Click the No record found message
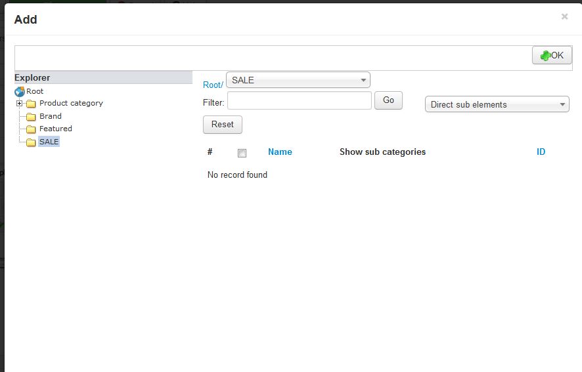This screenshot has width=582, height=372. [x=237, y=175]
